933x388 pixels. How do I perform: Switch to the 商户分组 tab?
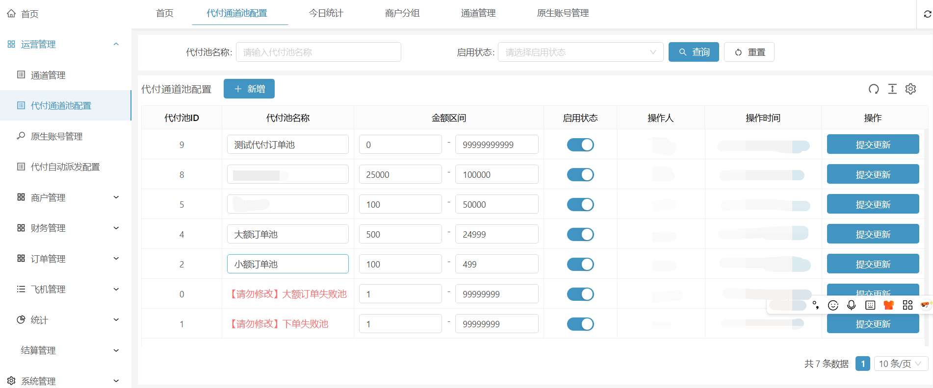[402, 13]
